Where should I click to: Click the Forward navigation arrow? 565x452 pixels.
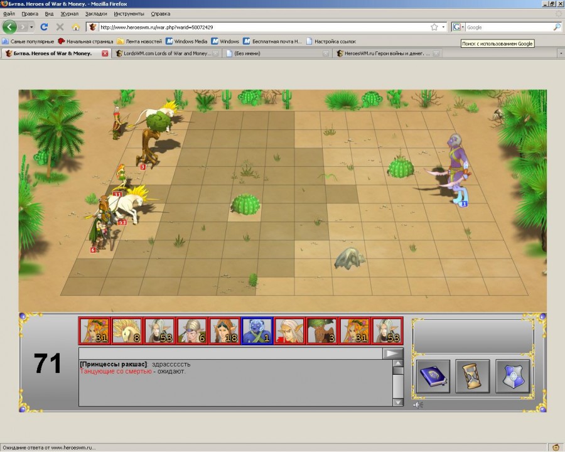23,27
